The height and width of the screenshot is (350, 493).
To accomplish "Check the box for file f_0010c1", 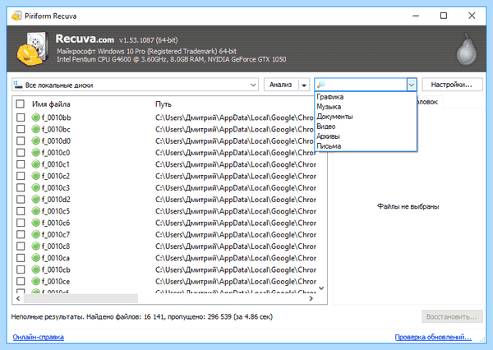I will (21, 164).
